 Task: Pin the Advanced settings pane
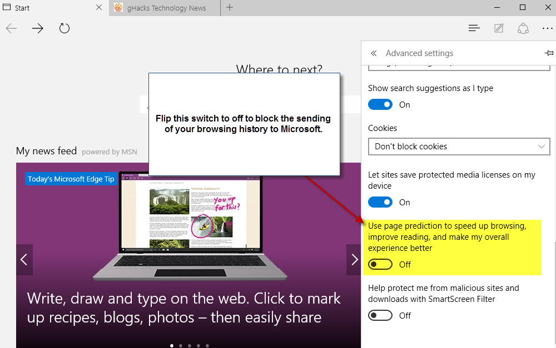549,53
